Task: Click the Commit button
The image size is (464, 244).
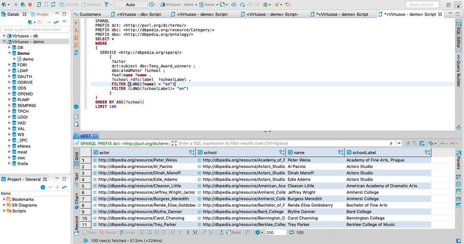Action: [69, 5]
